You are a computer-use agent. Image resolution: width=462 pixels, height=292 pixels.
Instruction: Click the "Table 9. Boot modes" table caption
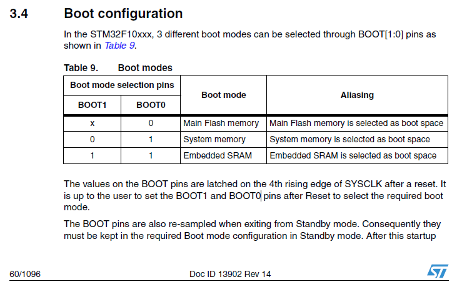click(x=118, y=67)
